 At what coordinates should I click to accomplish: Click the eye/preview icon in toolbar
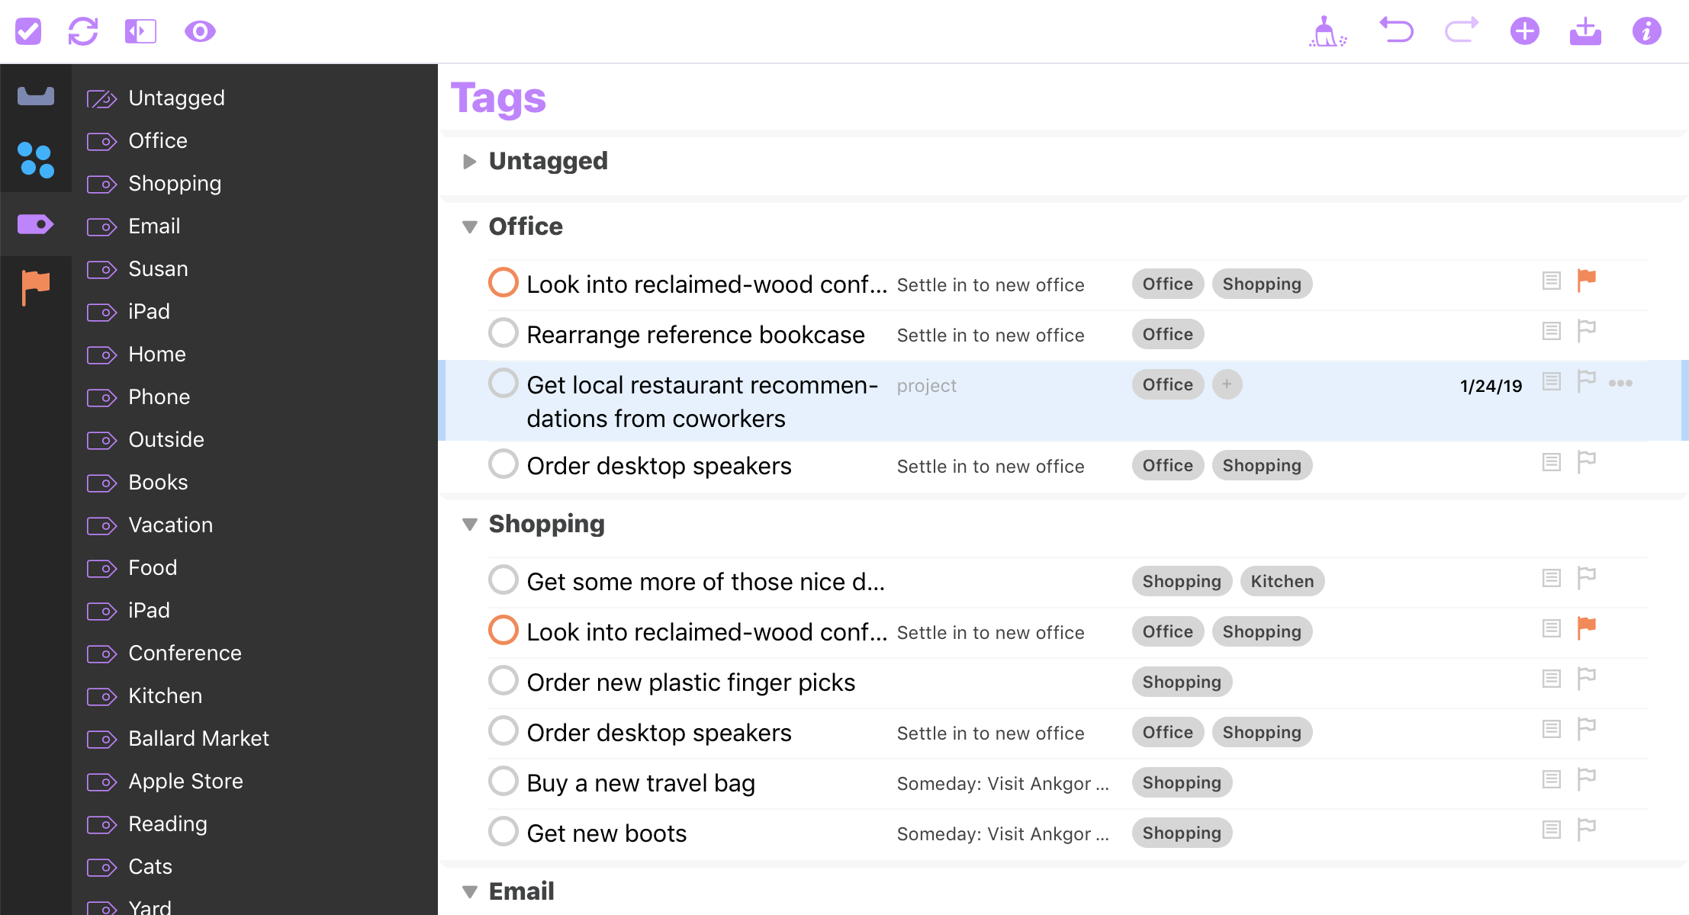[x=199, y=30]
